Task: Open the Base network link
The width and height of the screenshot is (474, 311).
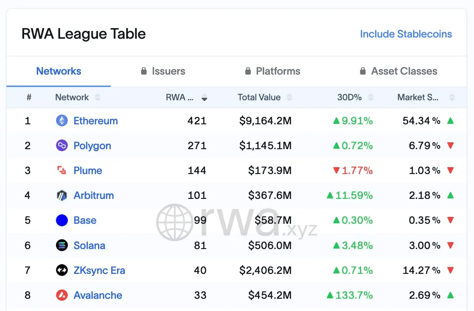Action: point(85,220)
